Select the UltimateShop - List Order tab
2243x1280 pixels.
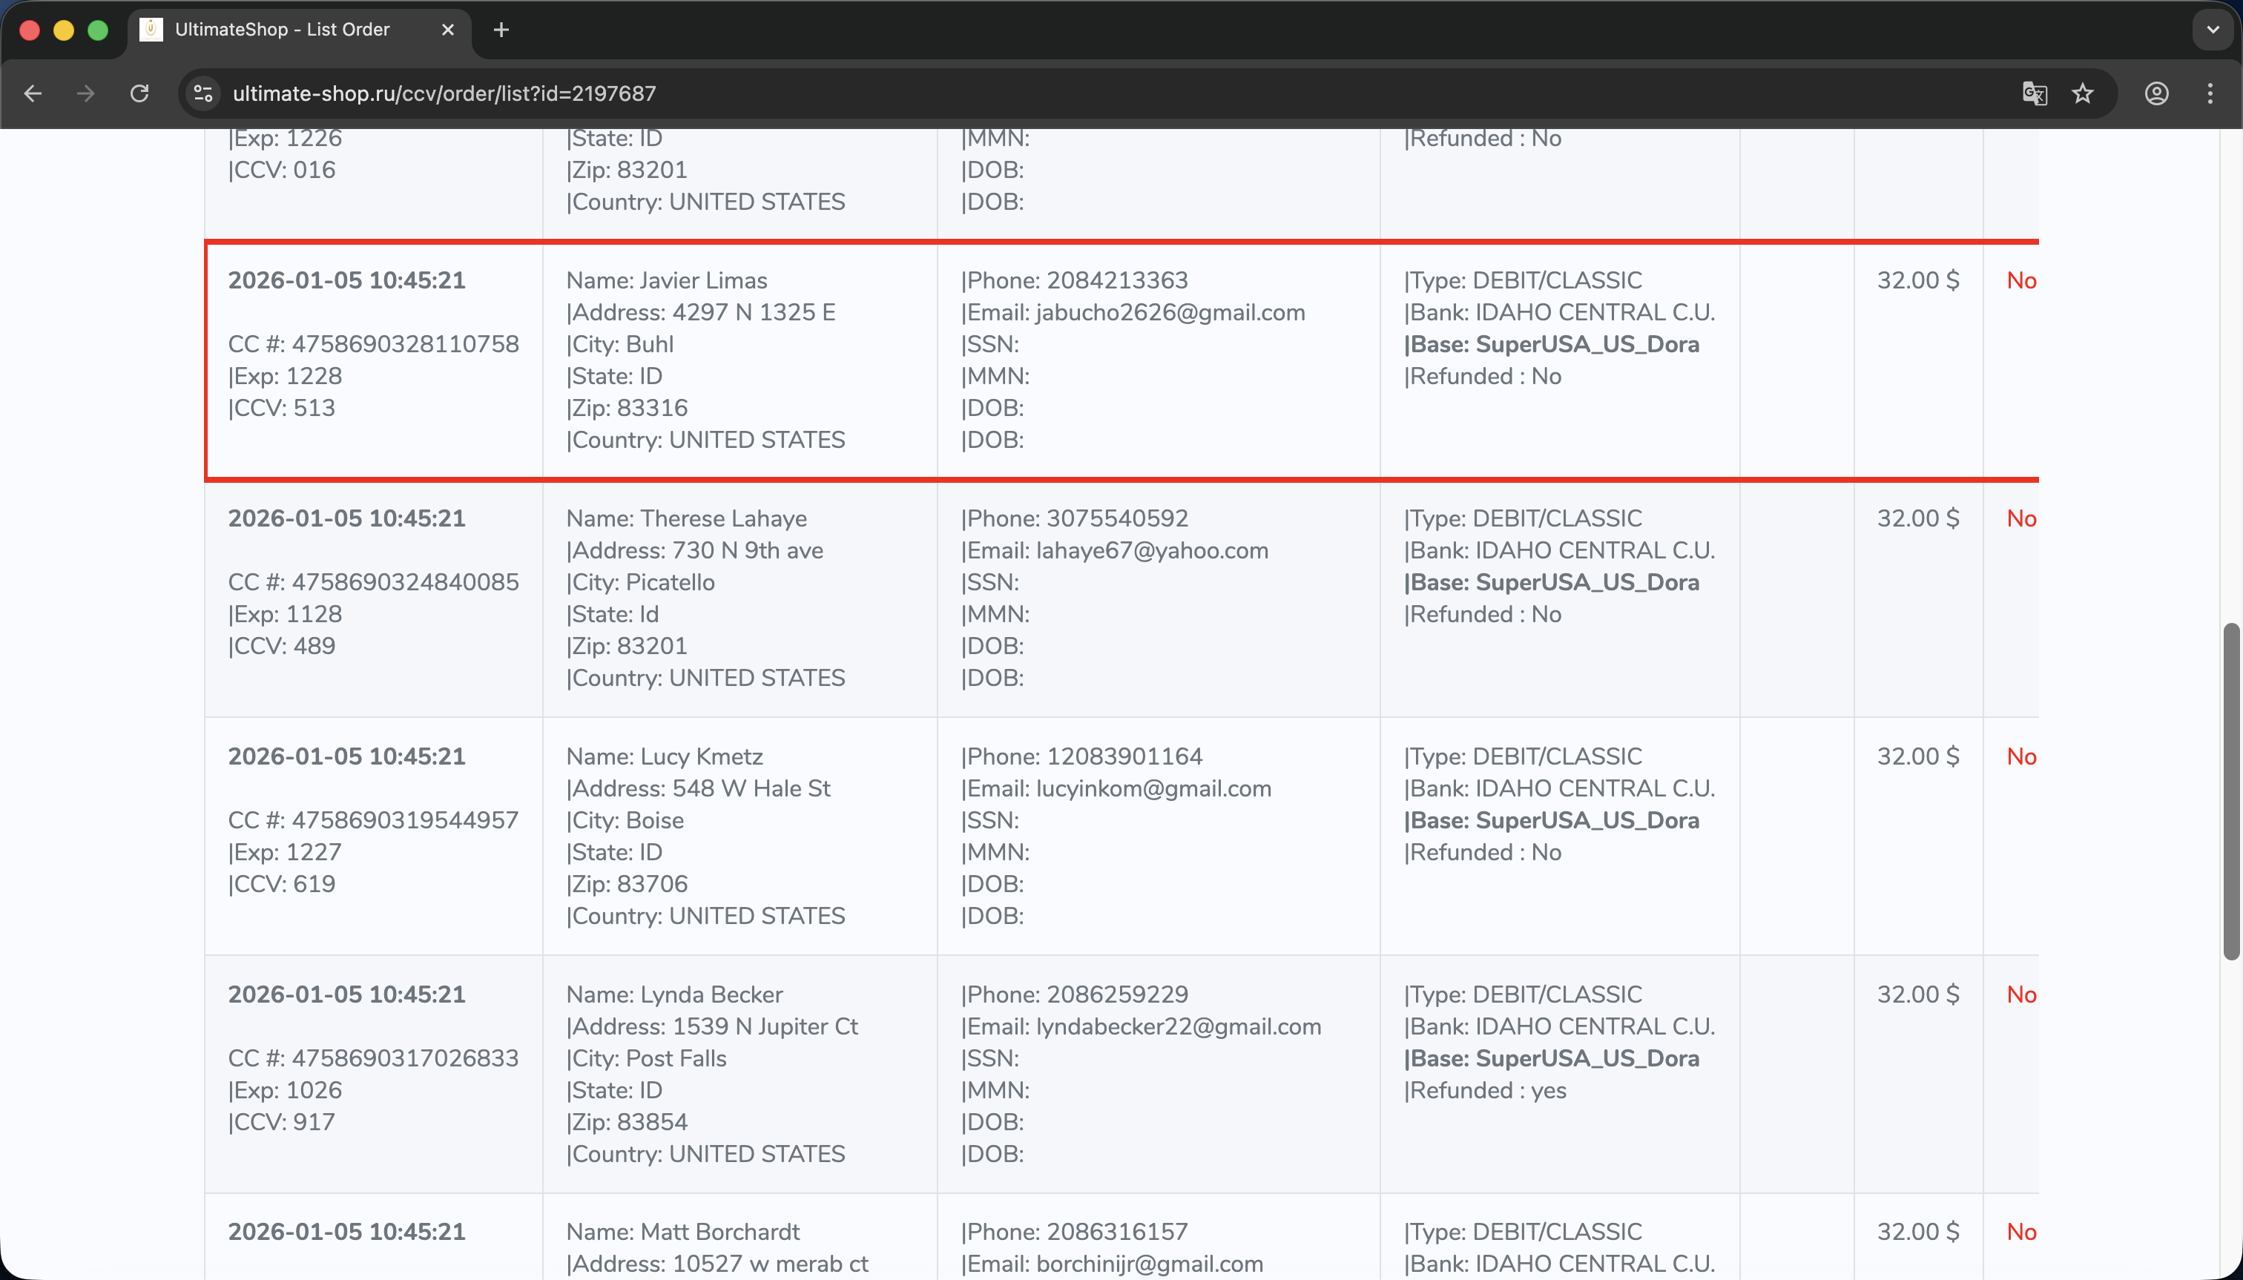tap(281, 30)
